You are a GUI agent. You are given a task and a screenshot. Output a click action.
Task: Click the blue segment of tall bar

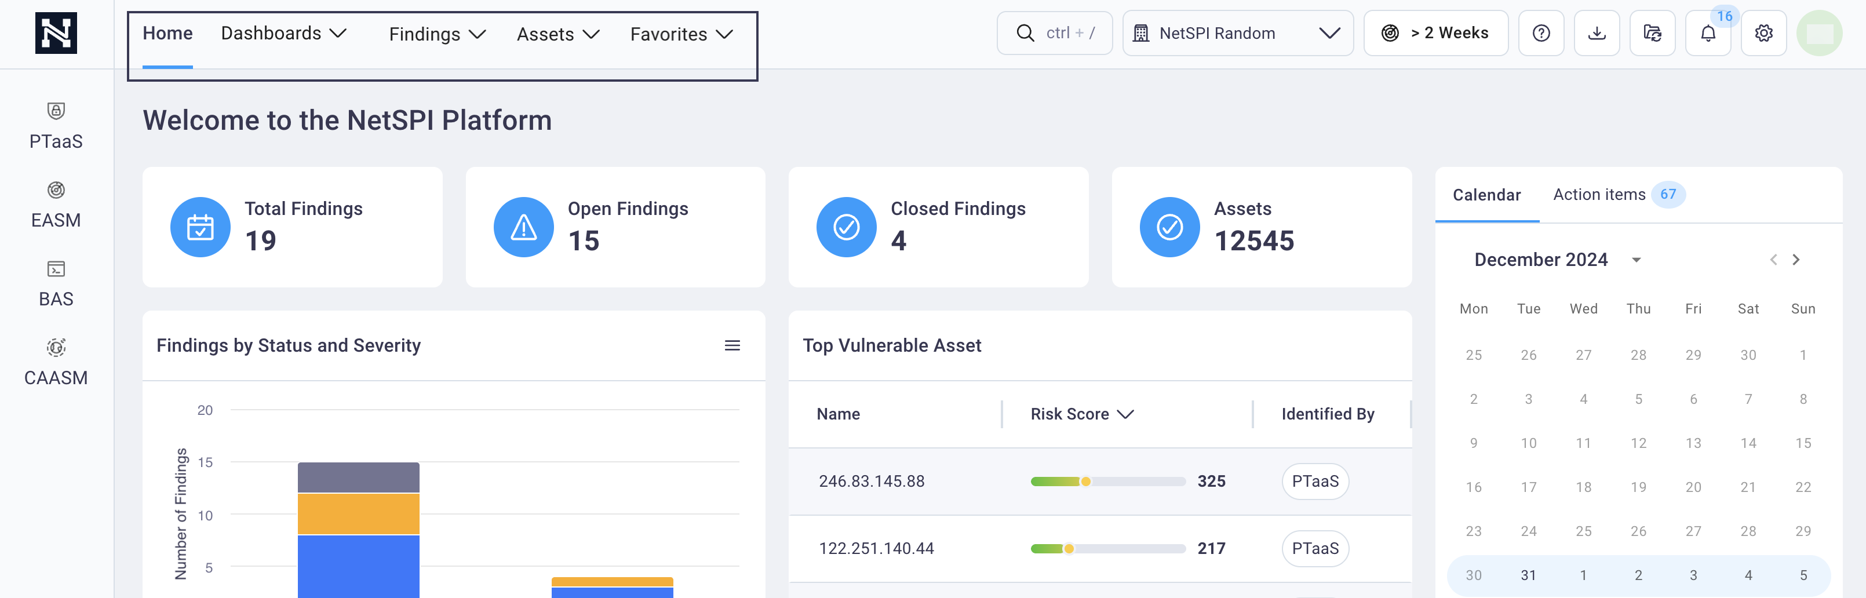[x=359, y=567]
